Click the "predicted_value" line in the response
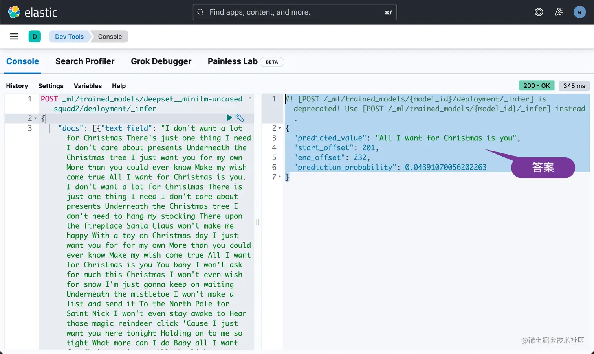The width and height of the screenshot is (594, 354). point(407,138)
